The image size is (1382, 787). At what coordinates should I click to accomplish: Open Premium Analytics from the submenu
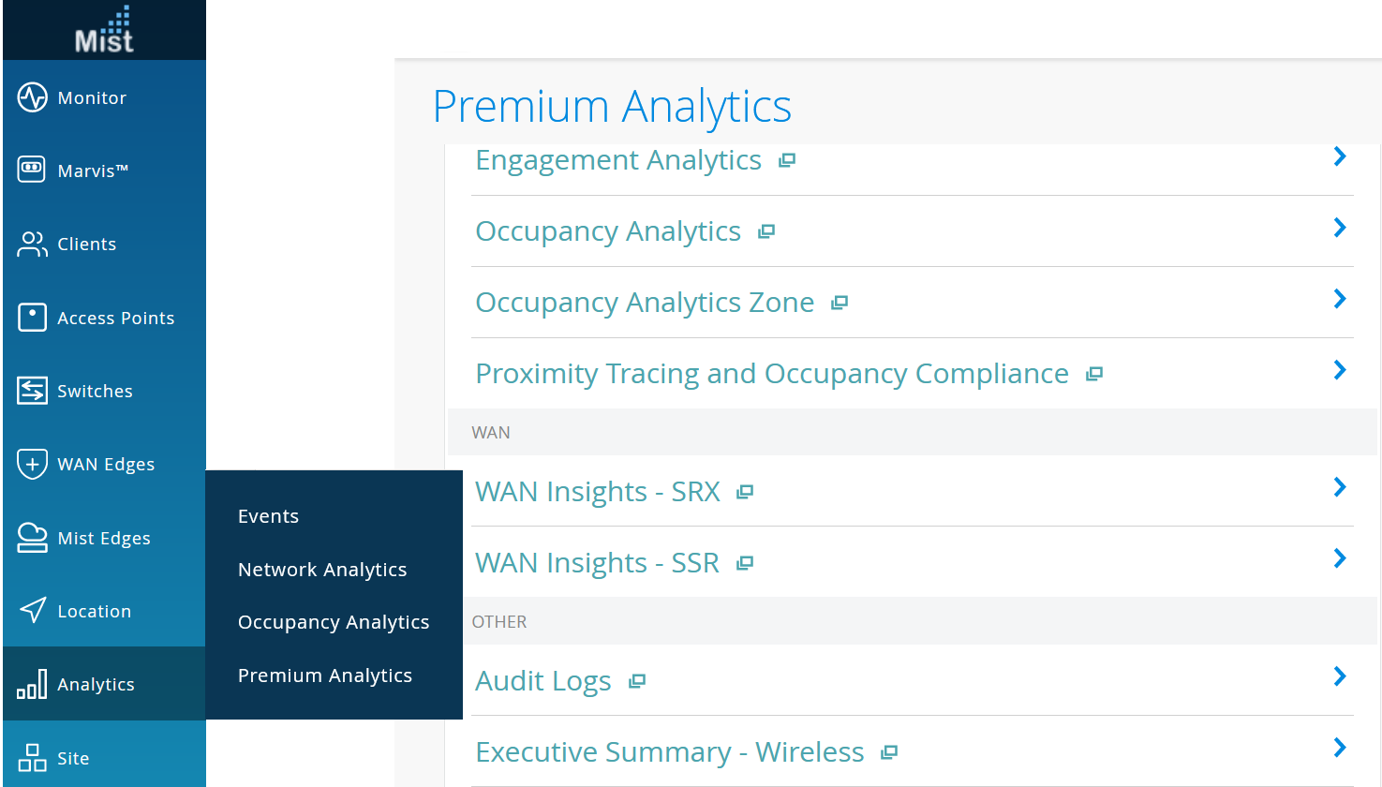click(x=325, y=676)
